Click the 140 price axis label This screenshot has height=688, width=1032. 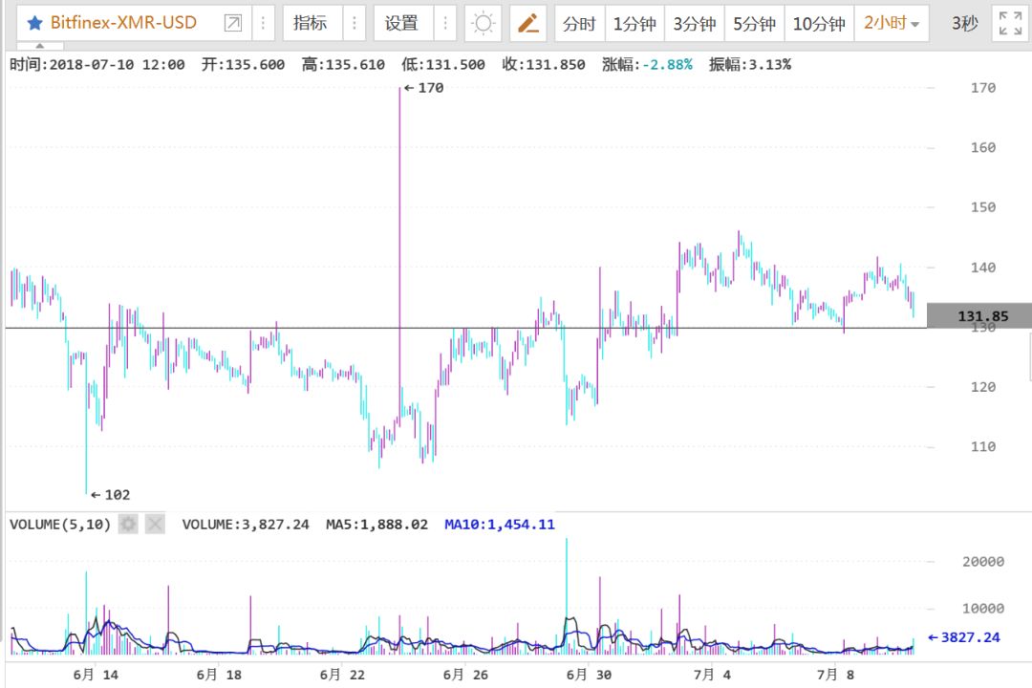[982, 267]
